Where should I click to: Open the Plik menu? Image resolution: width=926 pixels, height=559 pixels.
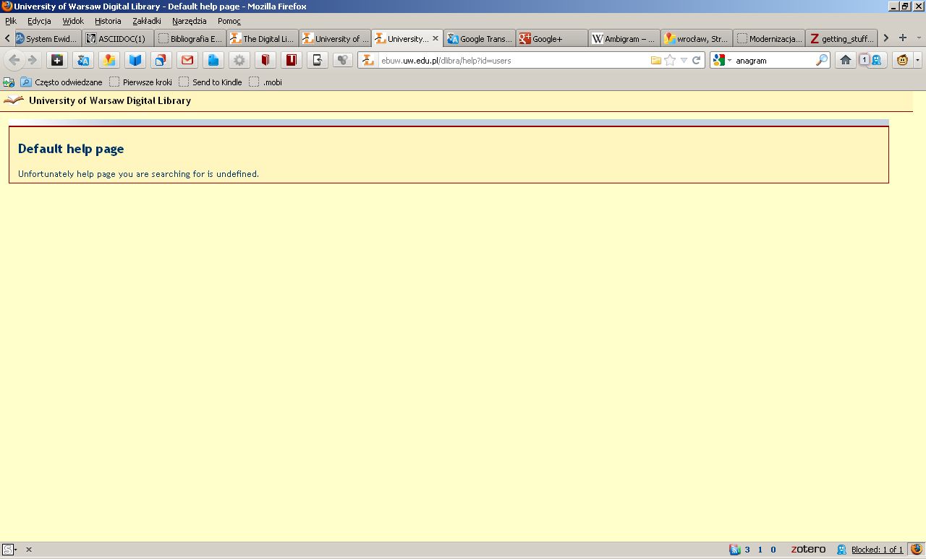click(x=11, y=21)
